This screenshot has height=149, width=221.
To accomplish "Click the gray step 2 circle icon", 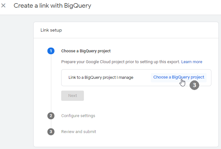I will point(51,116).
